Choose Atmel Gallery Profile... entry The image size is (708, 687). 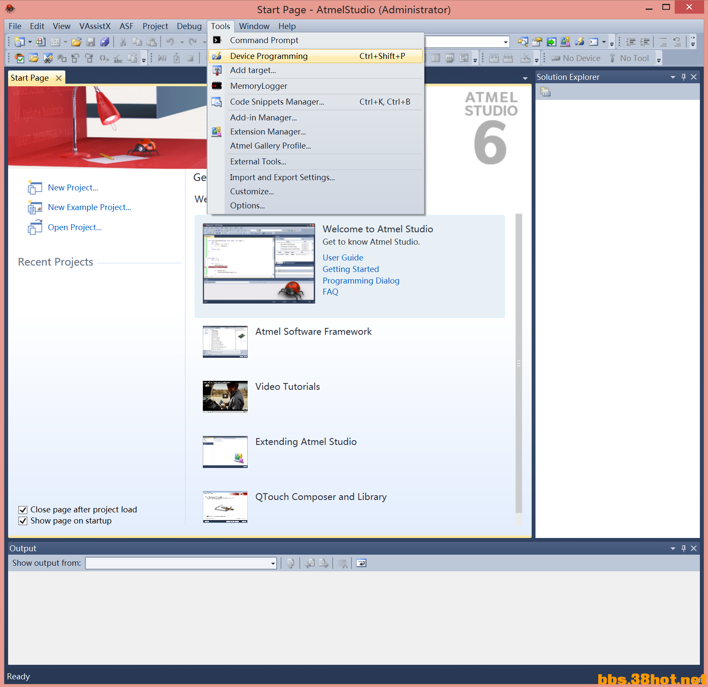pos(270,146)
